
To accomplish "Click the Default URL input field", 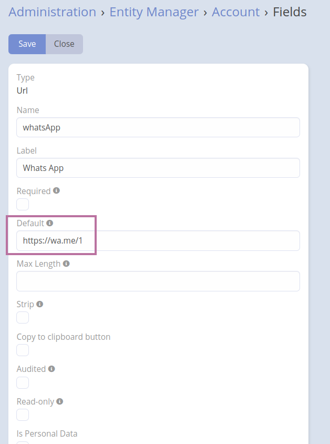I will pos(158,241).
